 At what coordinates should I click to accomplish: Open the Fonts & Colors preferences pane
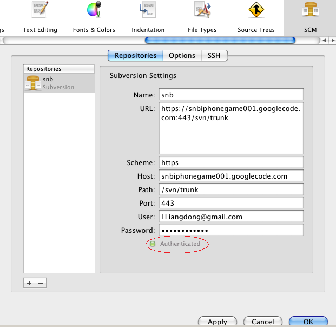coord(94,17)
